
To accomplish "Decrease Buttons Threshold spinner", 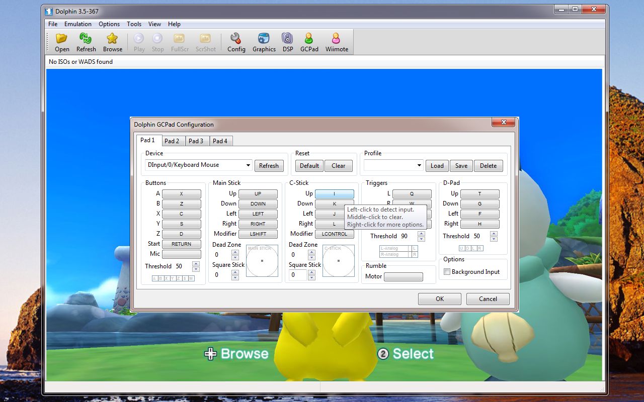I will pyautogui.click(x=196, y=269).
